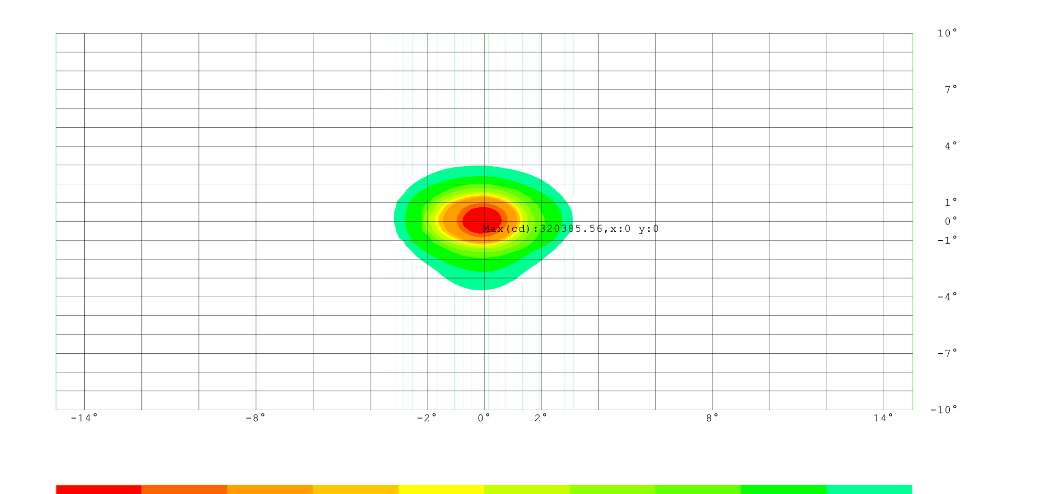Click the -4° vertical axis label

tap(947, 297)
